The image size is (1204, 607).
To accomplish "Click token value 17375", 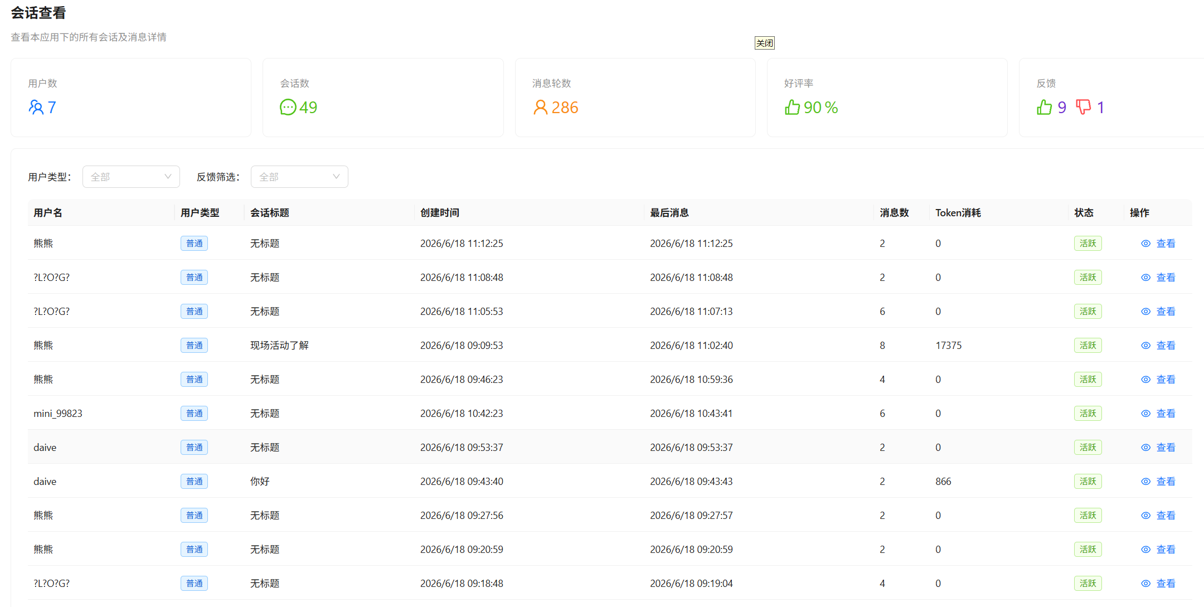I will tap(949, 346).
